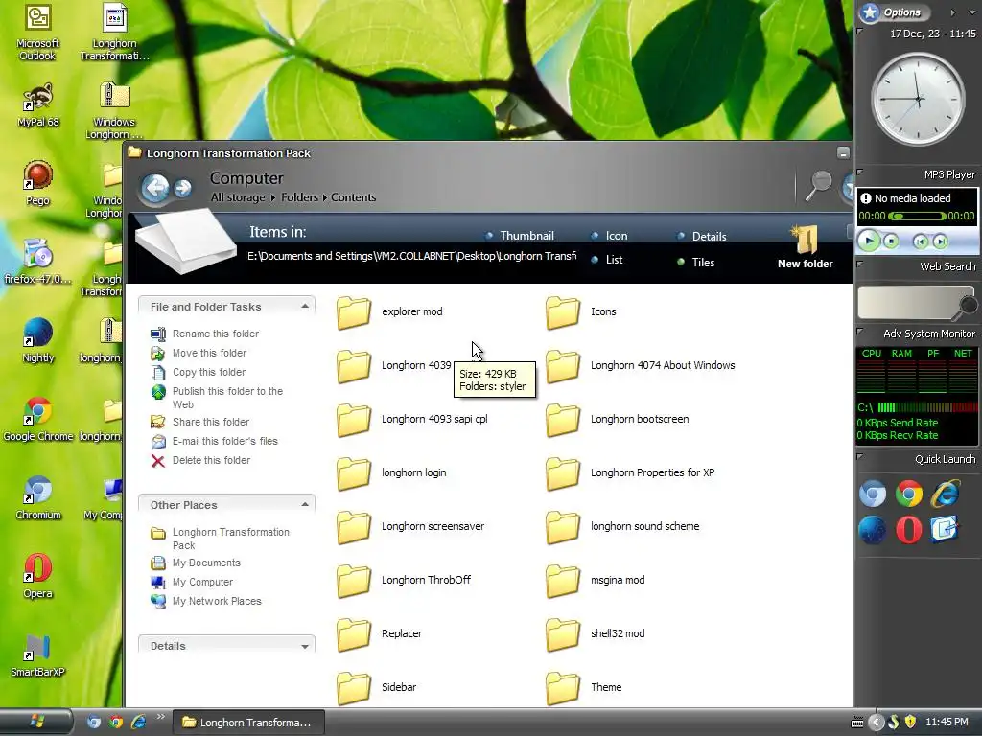Select Details view mode

pos(702,237)
